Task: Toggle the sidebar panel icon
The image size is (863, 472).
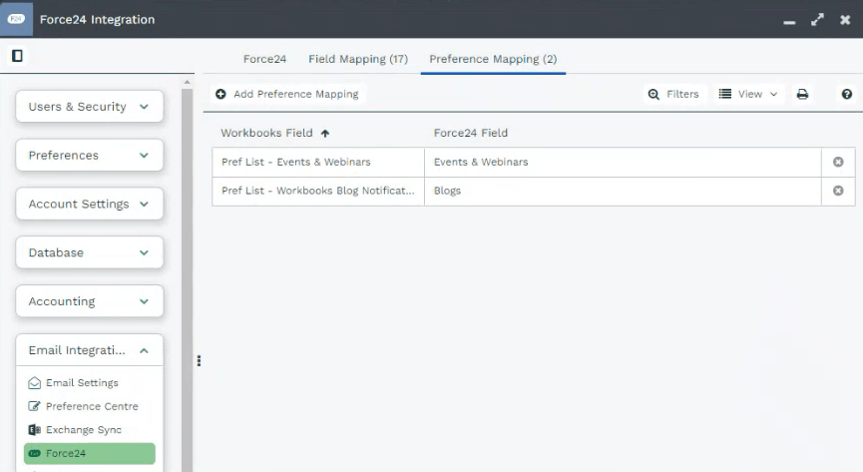Action: point(17,56)
